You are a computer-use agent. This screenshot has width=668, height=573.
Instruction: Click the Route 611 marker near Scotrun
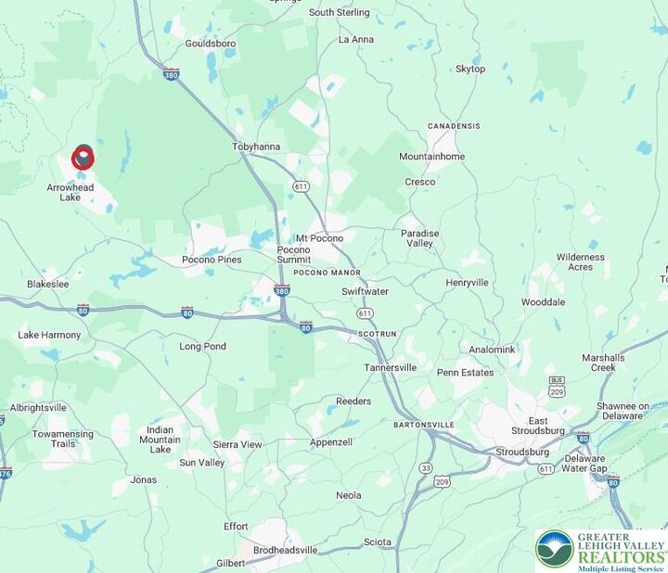click(x=365, y=313)
